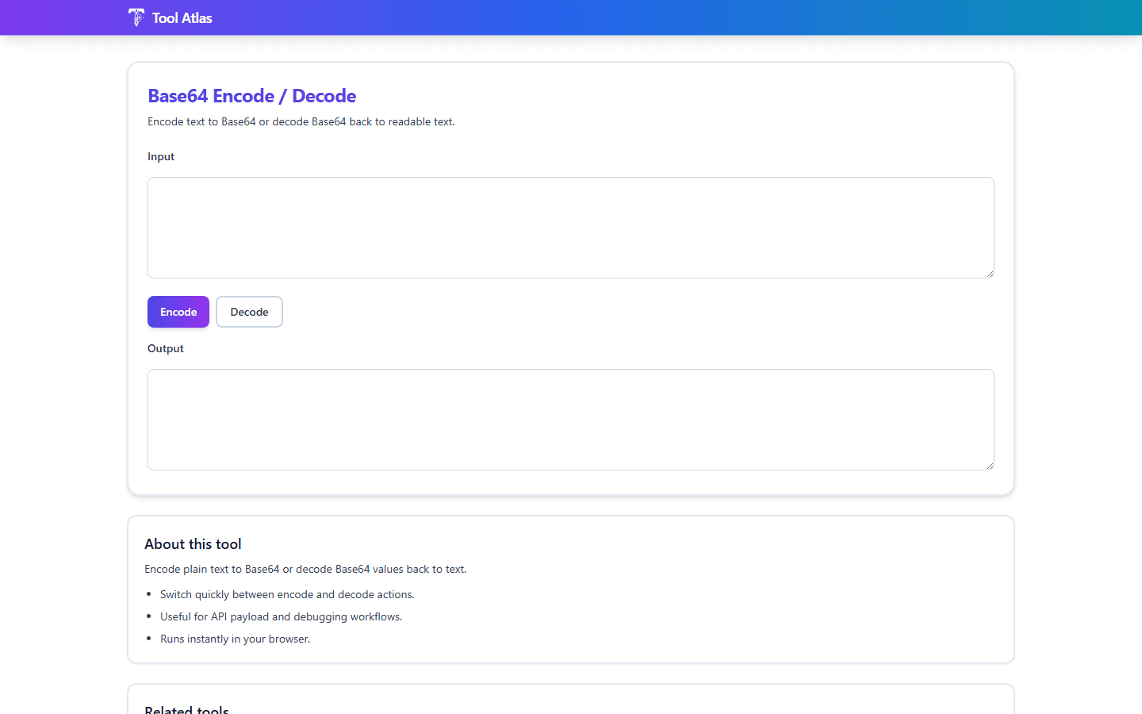Select the Input field label
Screen dimensions: 1142x714
[161, 156]
